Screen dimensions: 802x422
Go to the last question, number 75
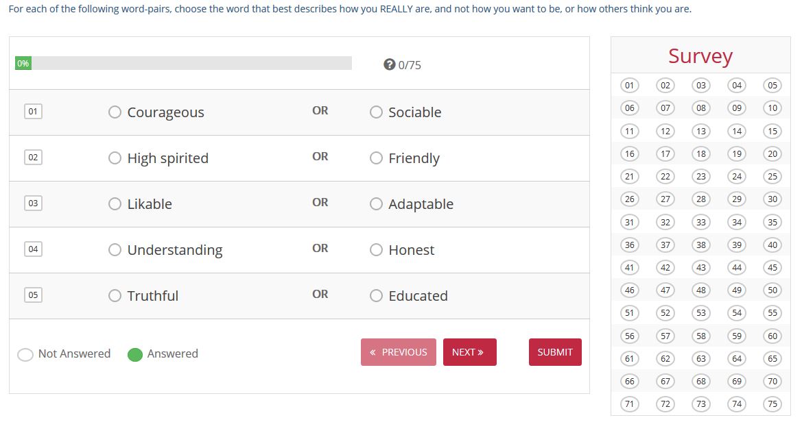772,404
